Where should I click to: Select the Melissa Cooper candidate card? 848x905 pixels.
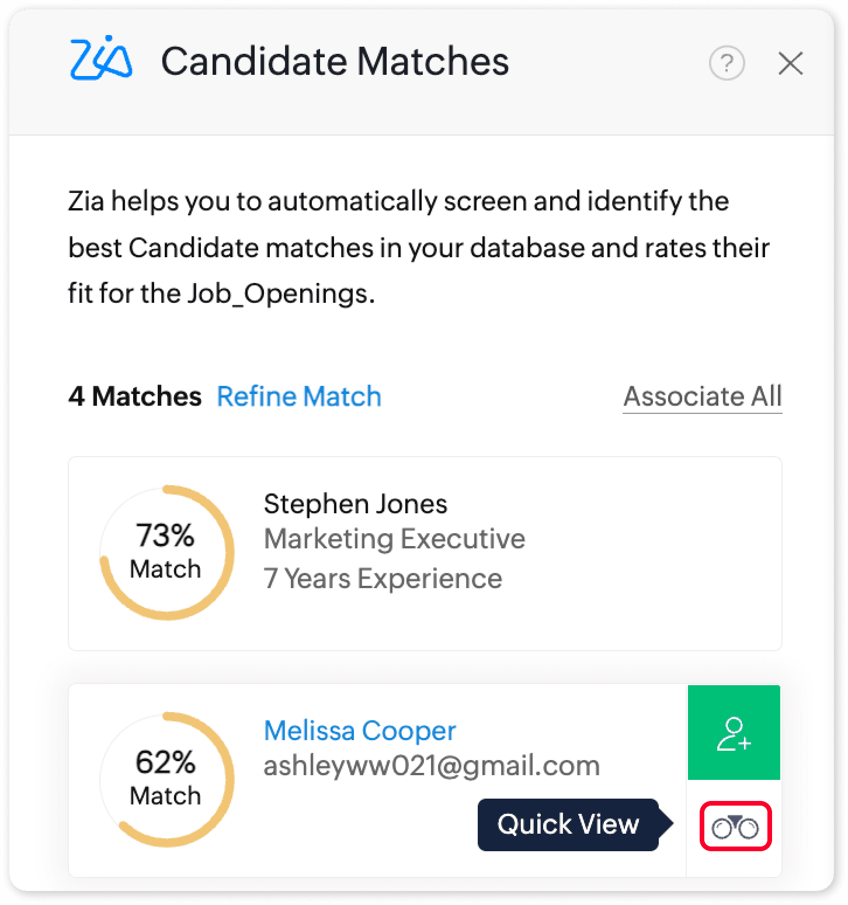pos(425,780)
